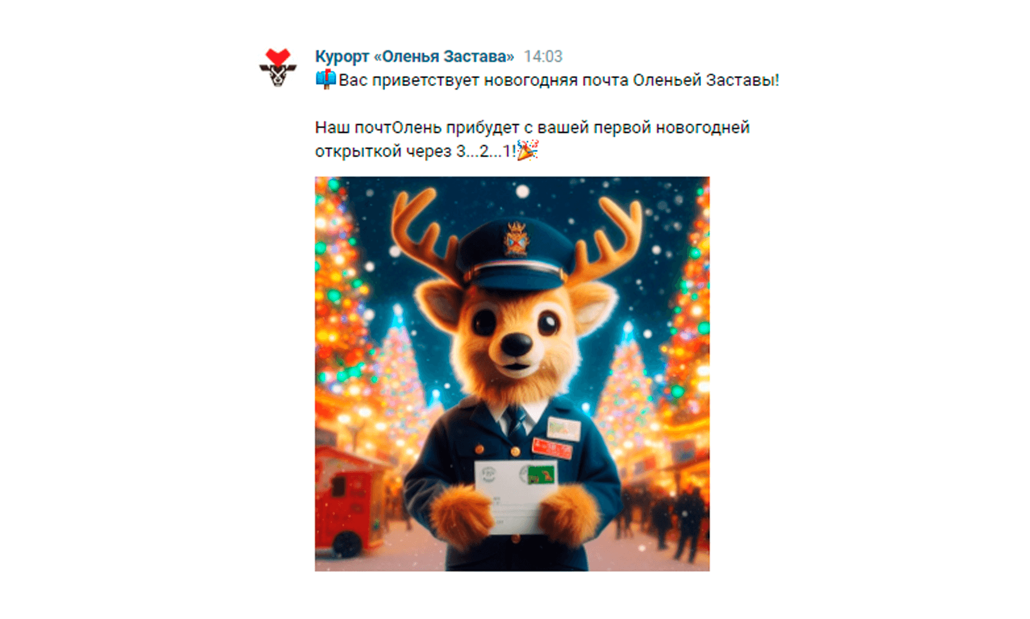Viewport: 1030px width, 619px height.
Task: Click the party popper emoji after 3...2...1!
Action: pyautogui.click(x=527, y=150)
